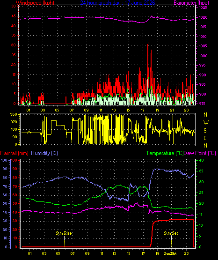
Task: Click the Sun Rise dotted marker line
Action: pyautogui.click(x=64, y=242)
